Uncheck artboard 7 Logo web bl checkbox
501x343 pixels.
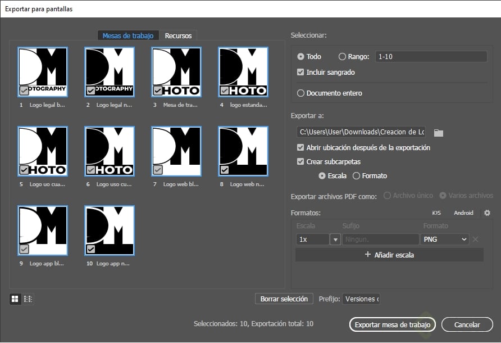coord(158,170)
